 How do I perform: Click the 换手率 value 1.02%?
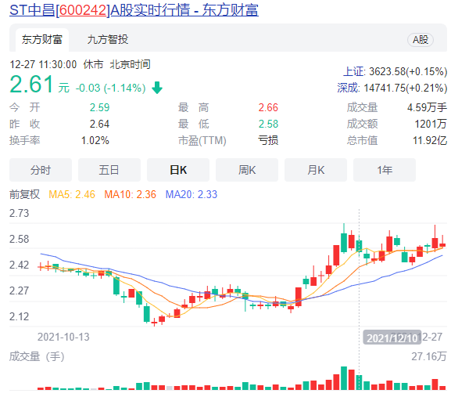[x=95, y=141]
